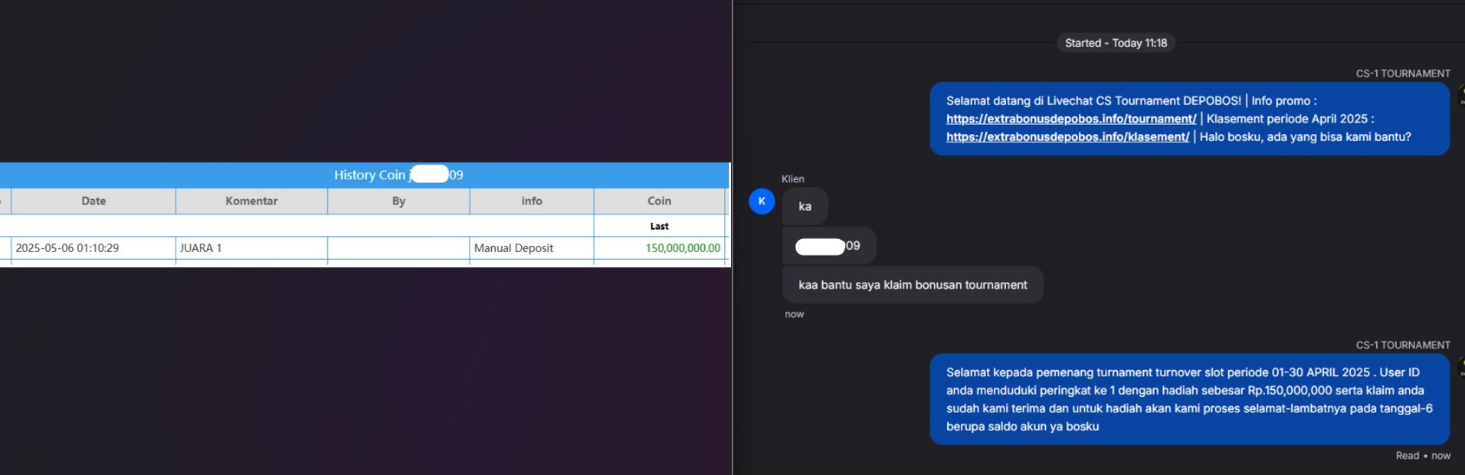Click the info column header
Image resolution: width=1465 pixels, height=475 pixels.
(x=532, y=201)
